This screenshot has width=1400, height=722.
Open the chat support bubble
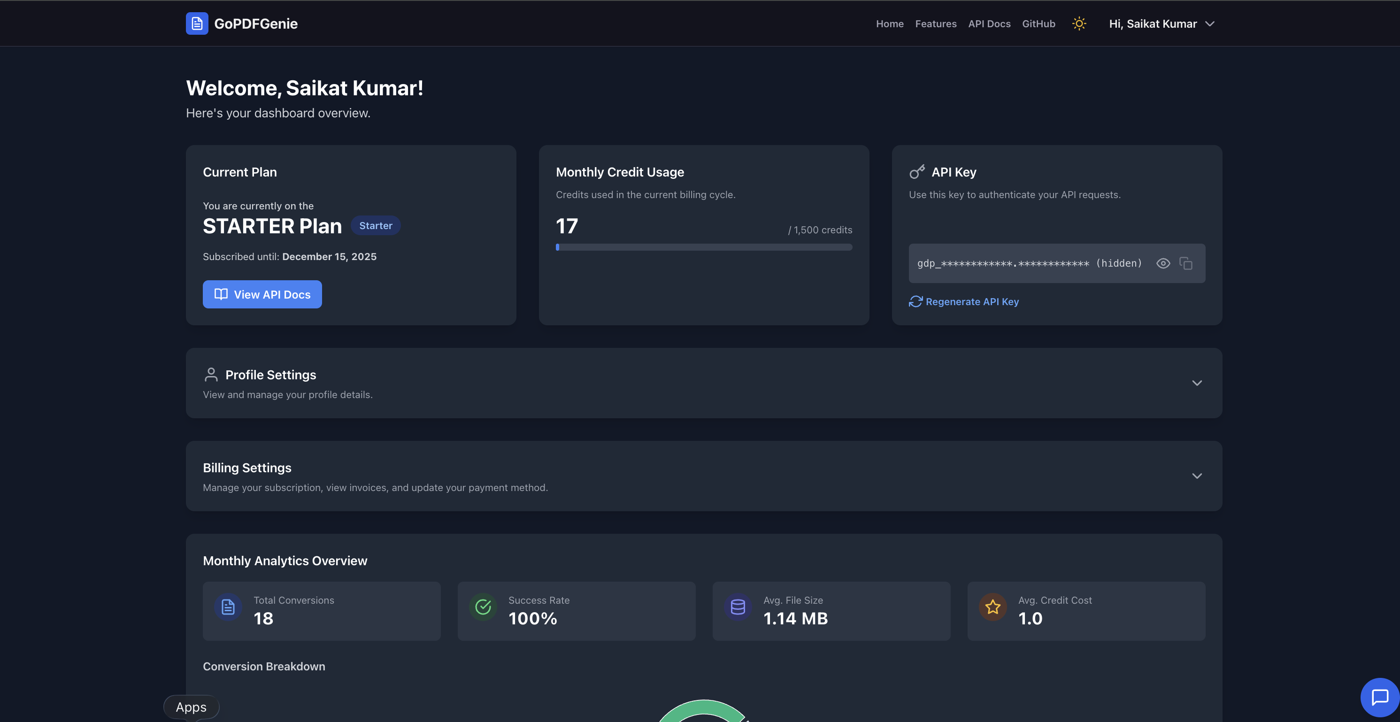pos(1379,697)
